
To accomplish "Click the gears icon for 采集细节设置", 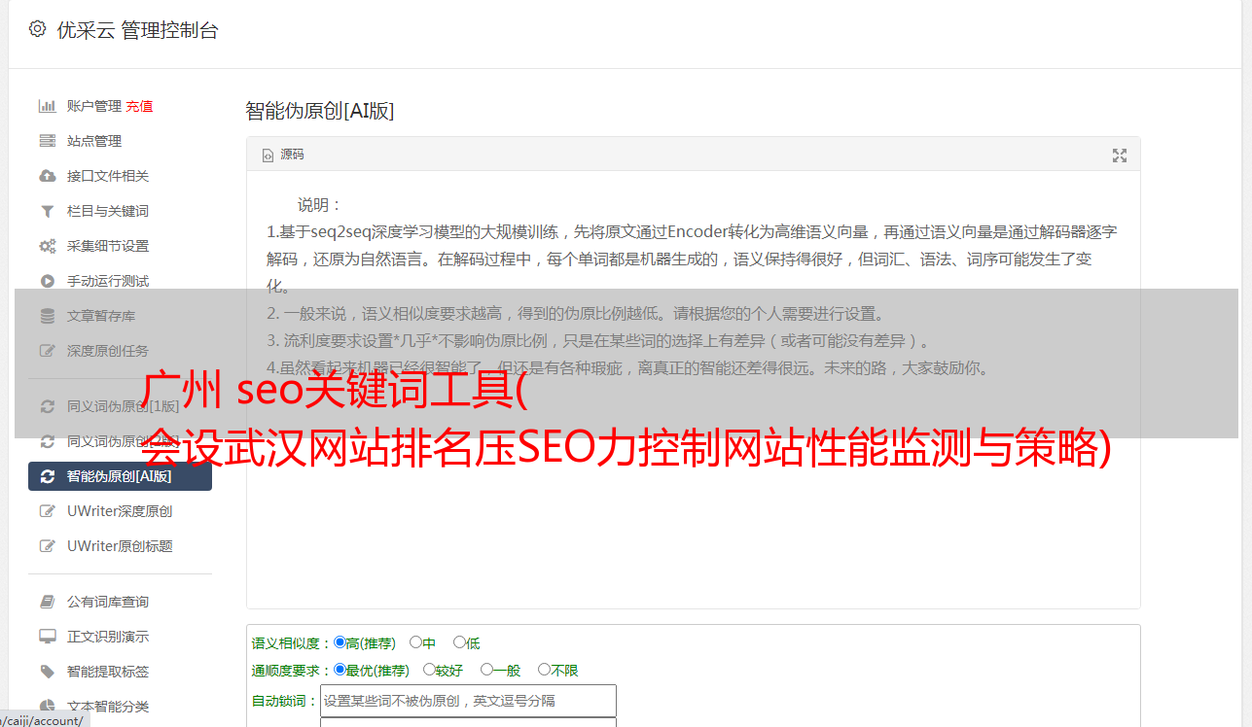I will (x=47, y=246).
